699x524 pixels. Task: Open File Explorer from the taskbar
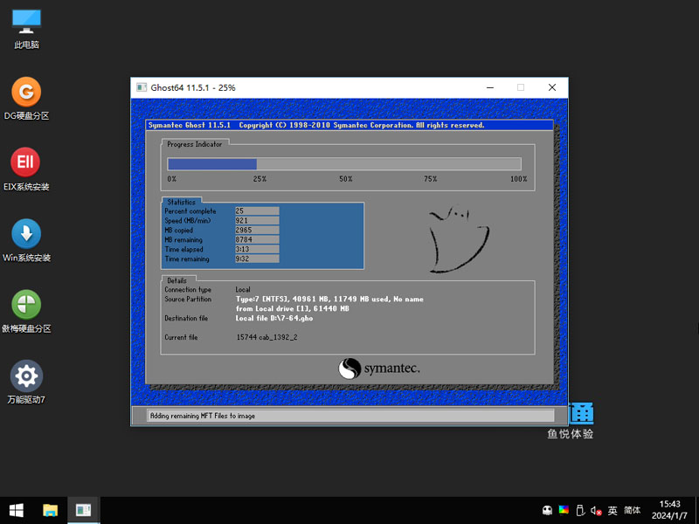coord(50,510)
